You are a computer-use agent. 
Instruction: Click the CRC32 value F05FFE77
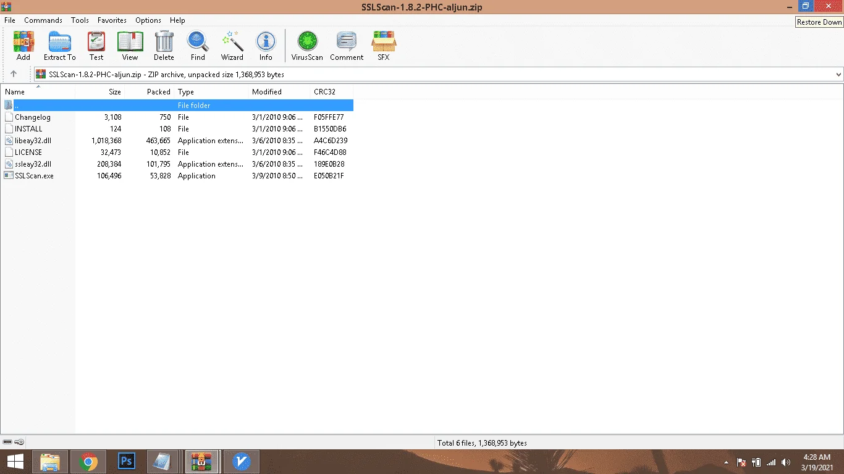329,117
